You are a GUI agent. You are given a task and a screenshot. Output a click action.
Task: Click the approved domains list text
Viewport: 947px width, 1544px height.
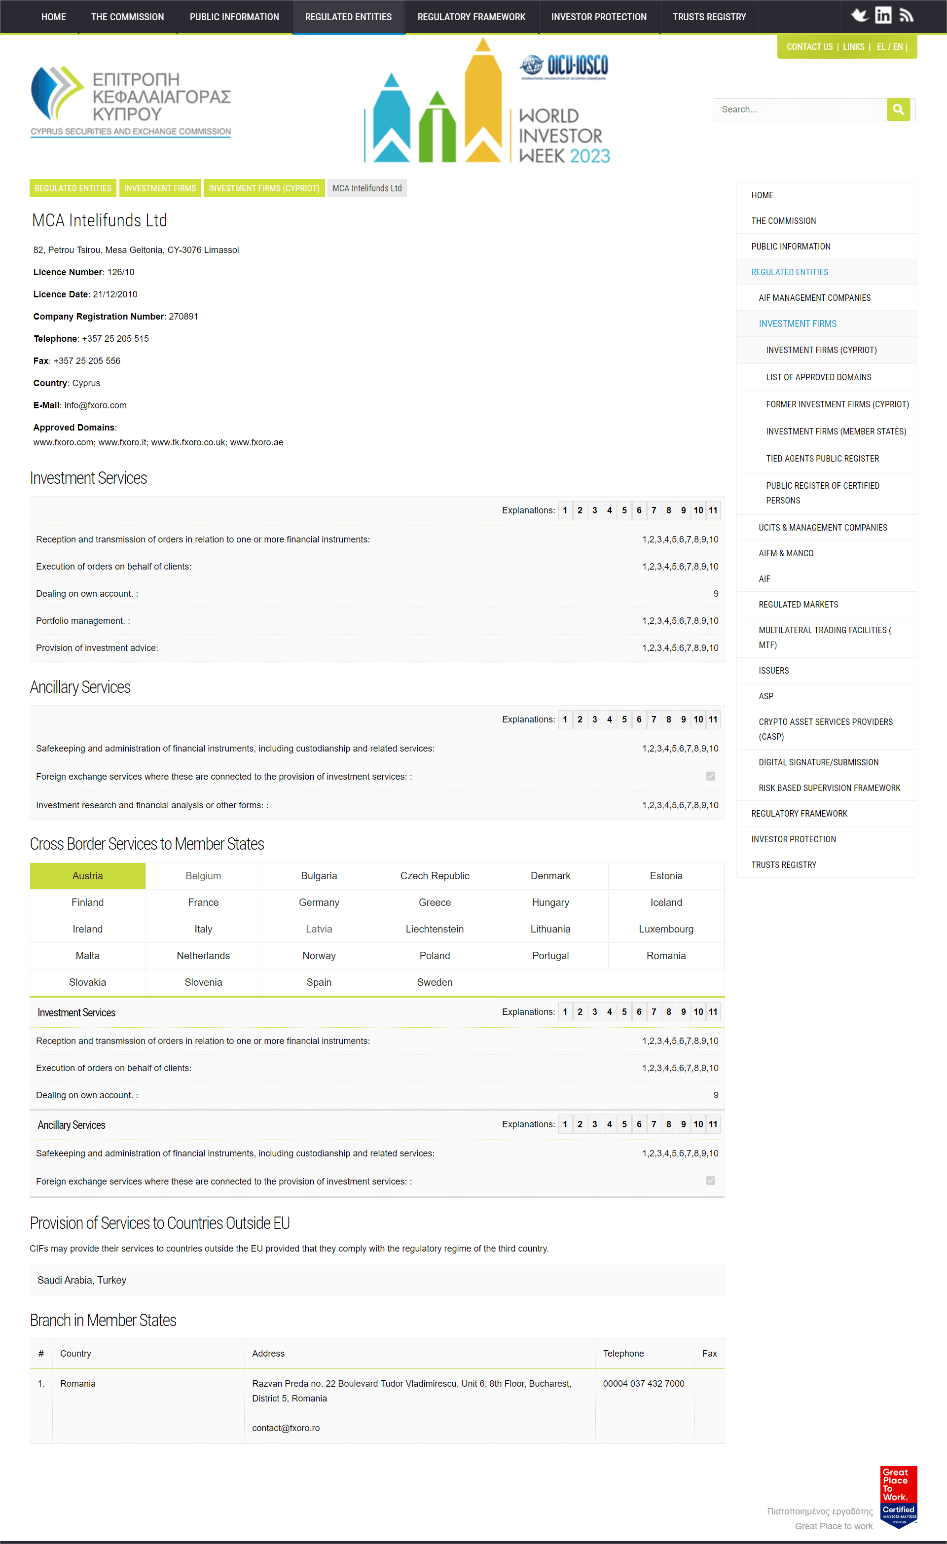pyautogui.click(x=158, y=442)
